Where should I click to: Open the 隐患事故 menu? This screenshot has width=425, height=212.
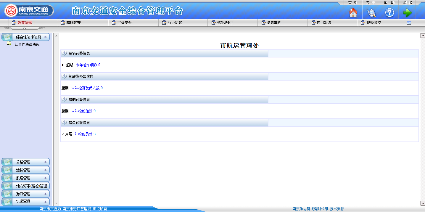pyautogui.click(x=273, y=23)
